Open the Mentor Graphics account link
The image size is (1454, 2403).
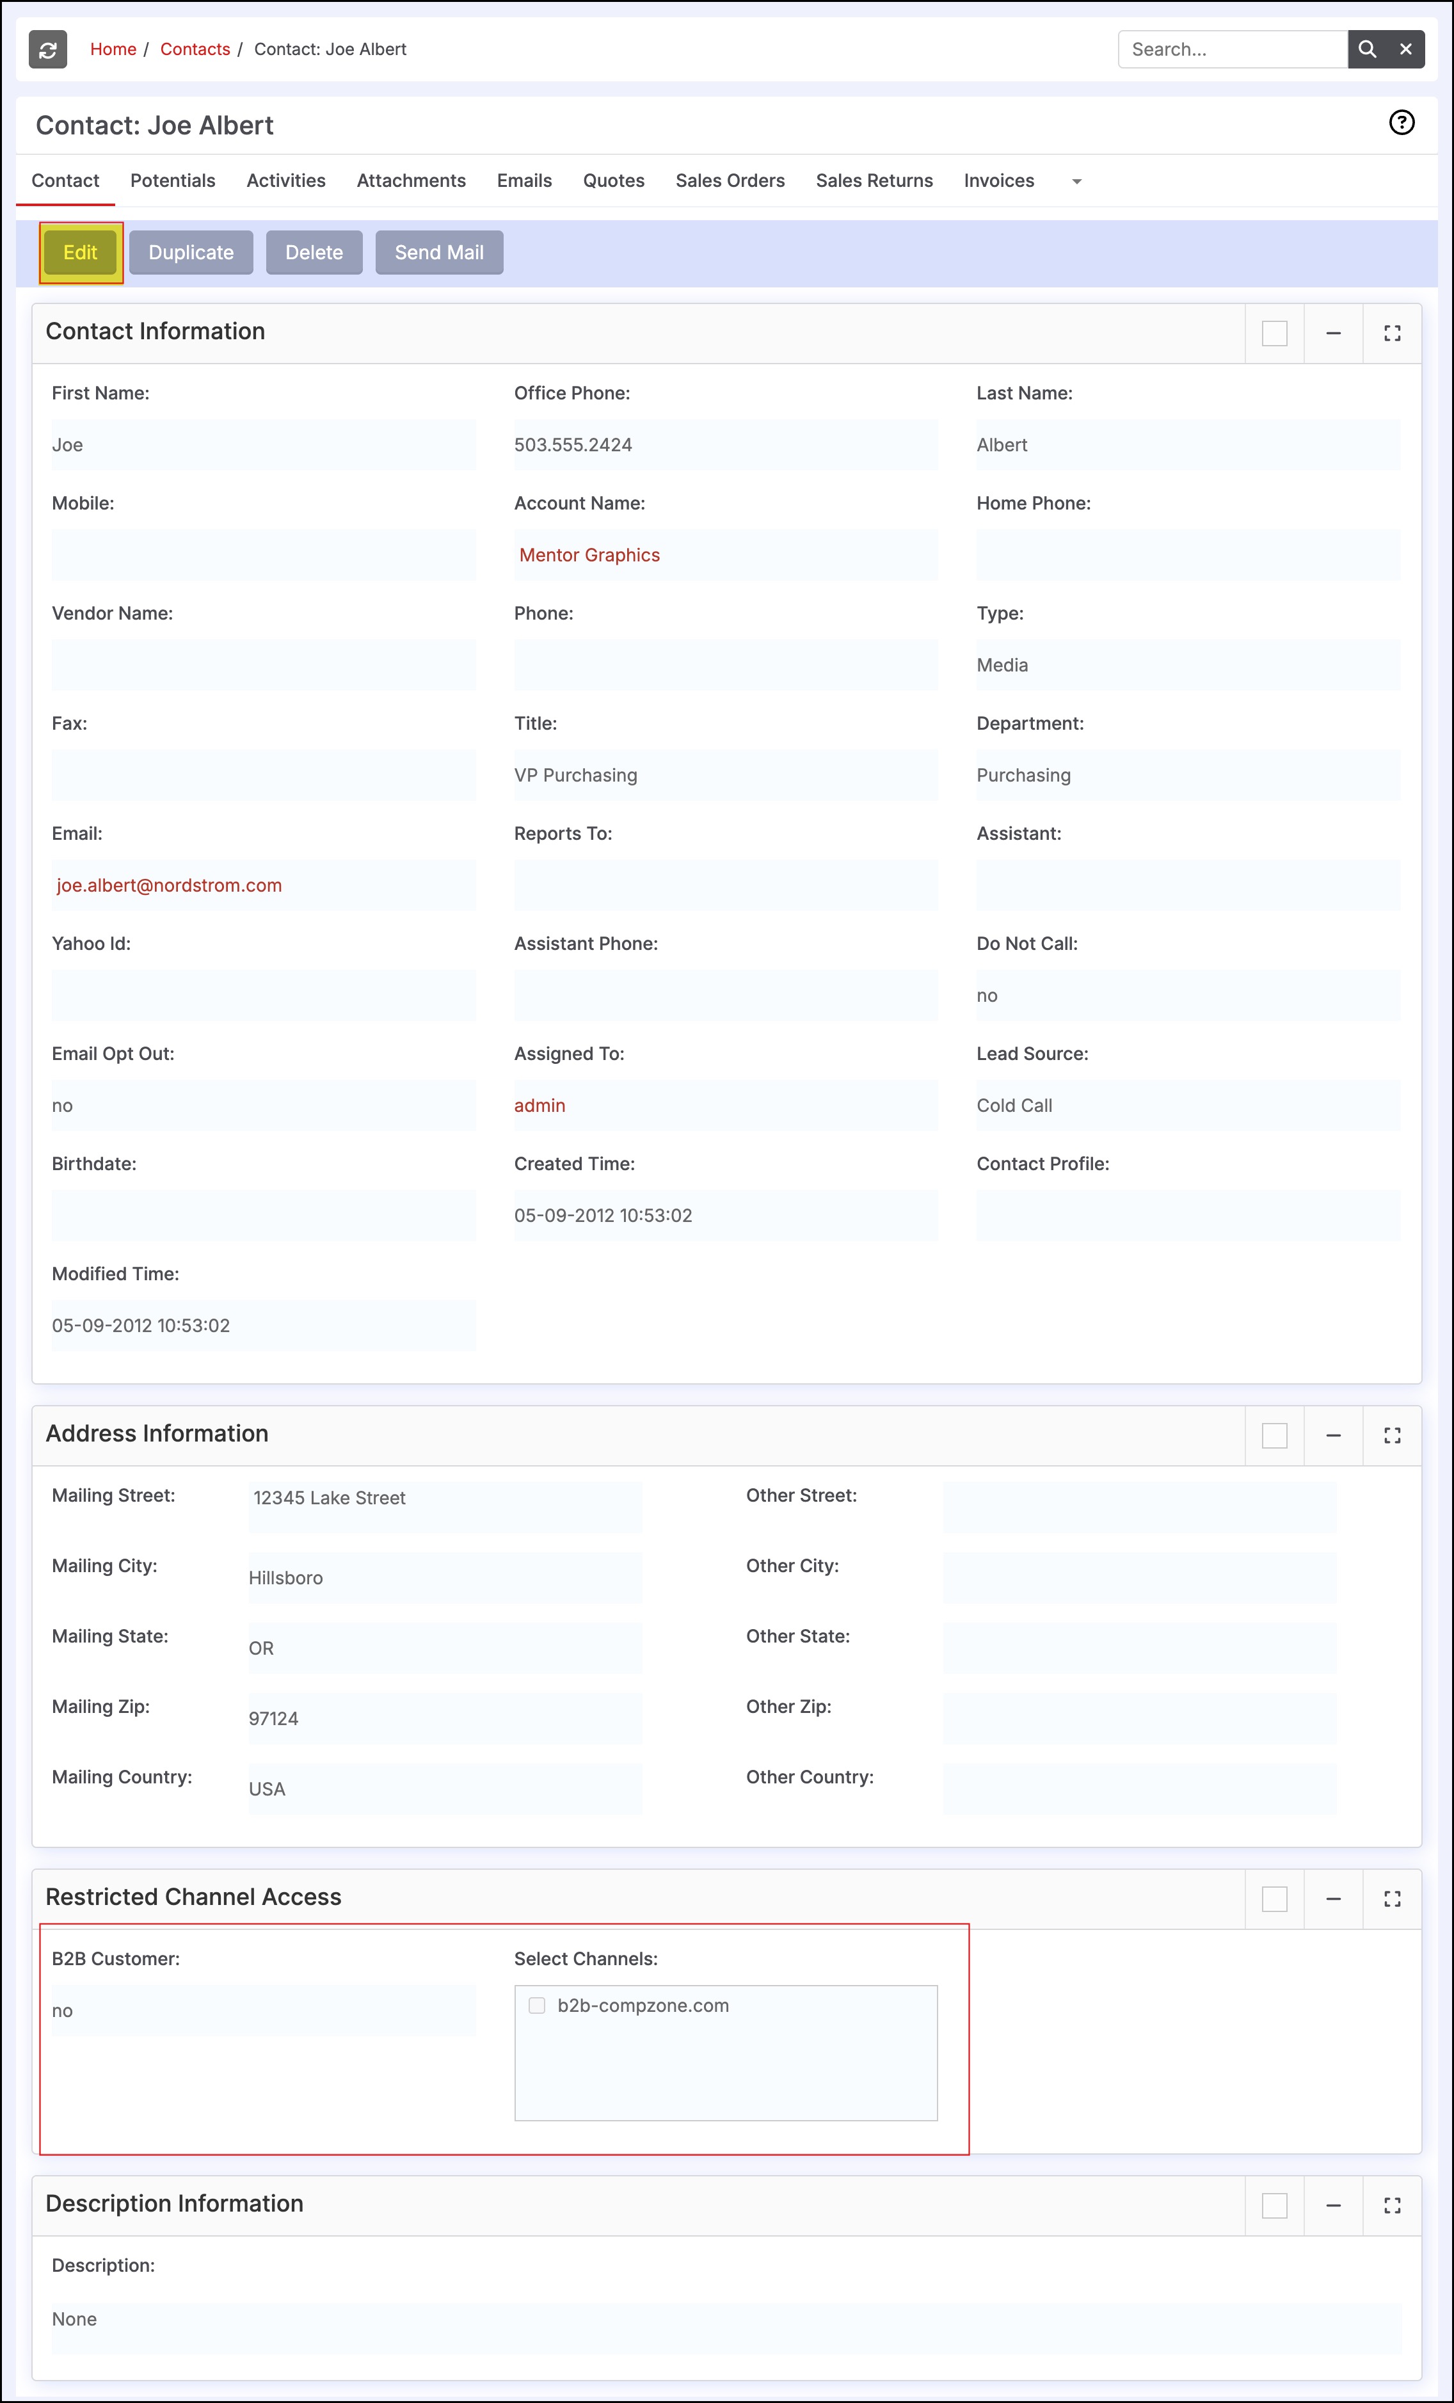[x=589, y=555]
